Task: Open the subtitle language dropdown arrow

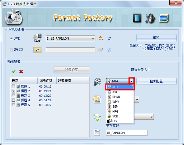Action: 137,100
